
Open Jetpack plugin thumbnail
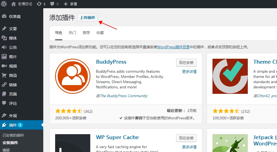pos(230,143)
